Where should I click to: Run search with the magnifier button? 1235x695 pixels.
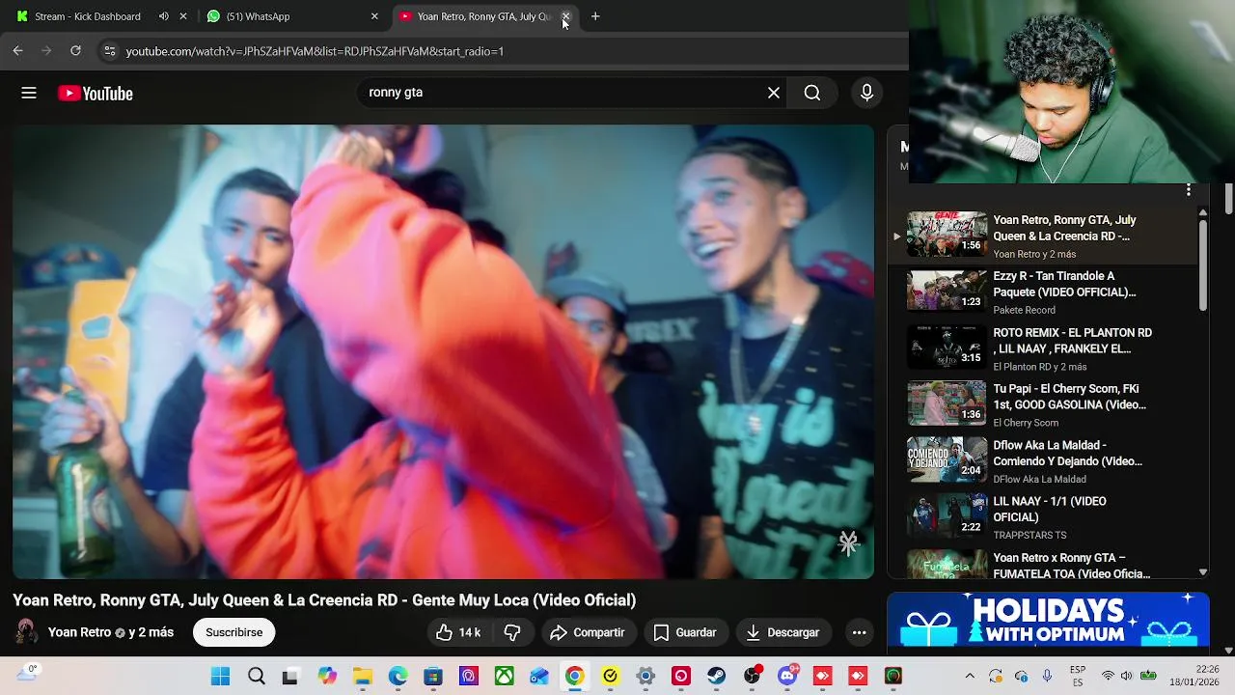tap(812, 93)
